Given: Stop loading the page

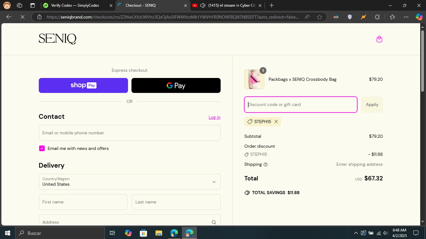Looking at the screenshot, I should click(22, 17).
